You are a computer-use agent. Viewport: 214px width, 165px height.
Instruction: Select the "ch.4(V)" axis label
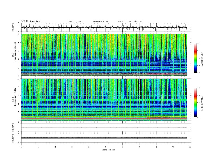click(x=13, y=138)
